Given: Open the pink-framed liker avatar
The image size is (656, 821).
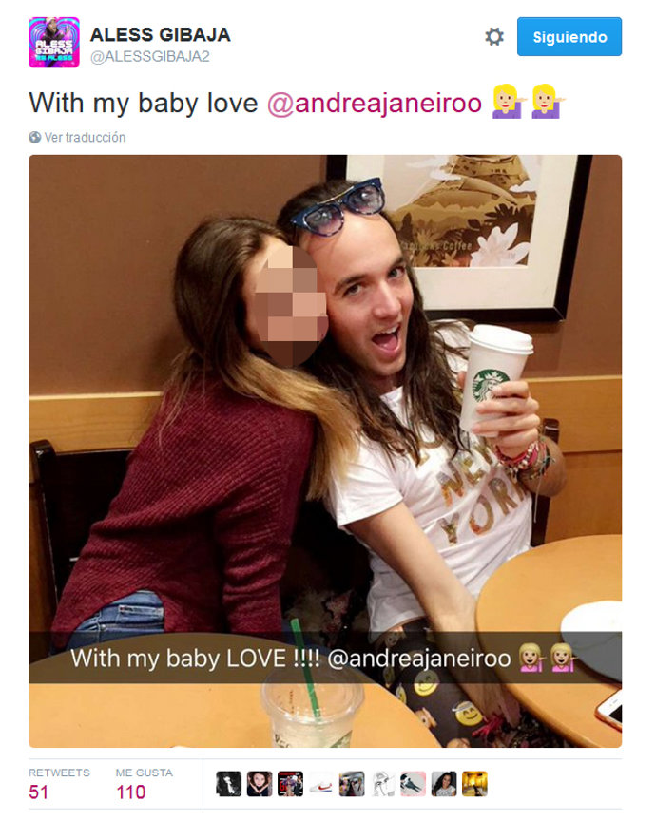Looking at the screenshot, I should point(413,784).
